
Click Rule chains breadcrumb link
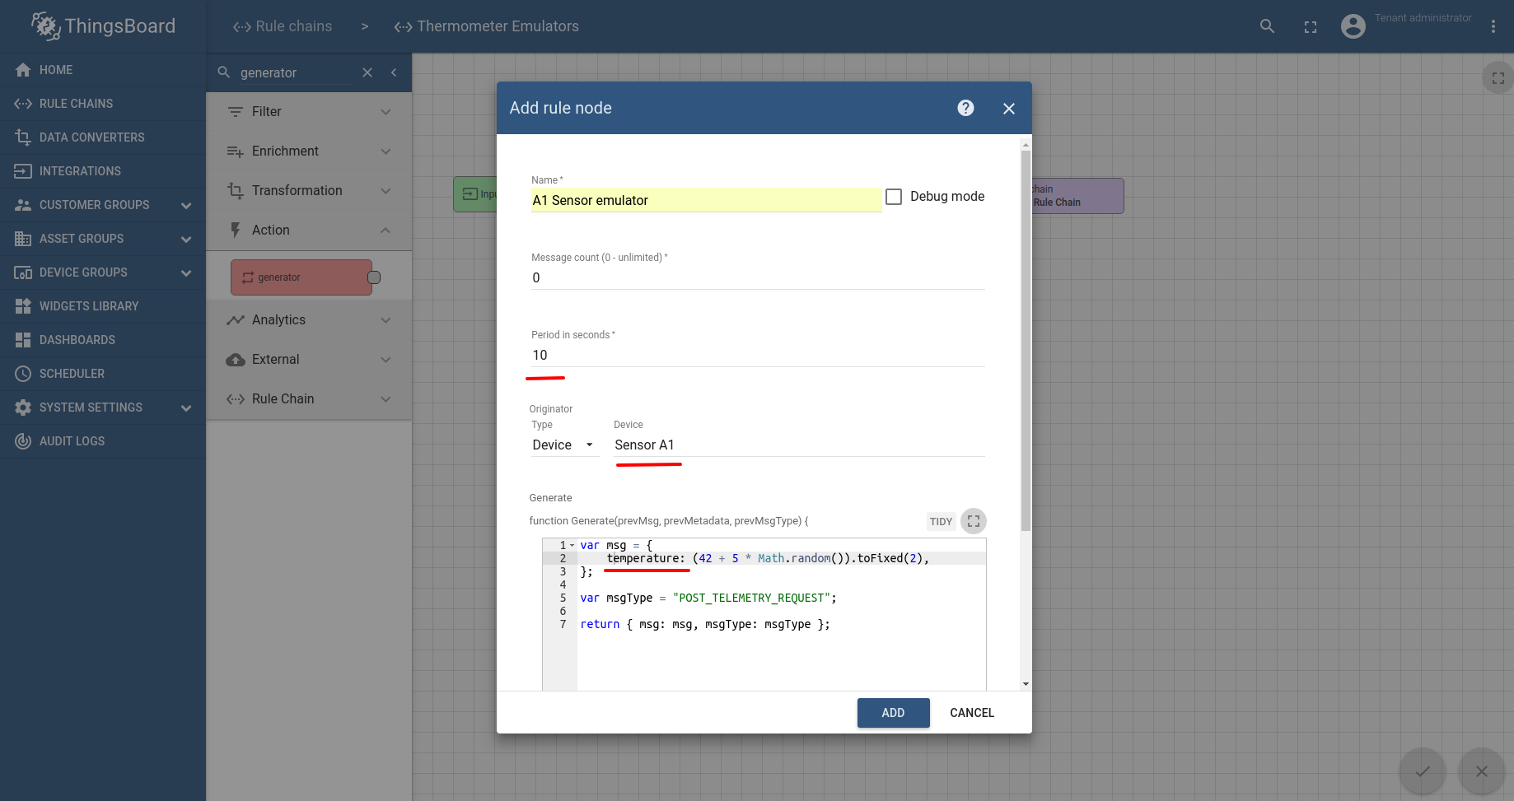pos(282,26)
